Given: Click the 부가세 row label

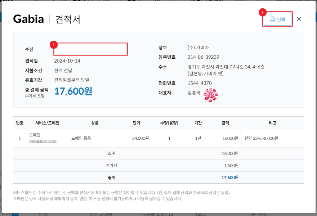Looking at the screenshot, I should click(x=111, y=166).
